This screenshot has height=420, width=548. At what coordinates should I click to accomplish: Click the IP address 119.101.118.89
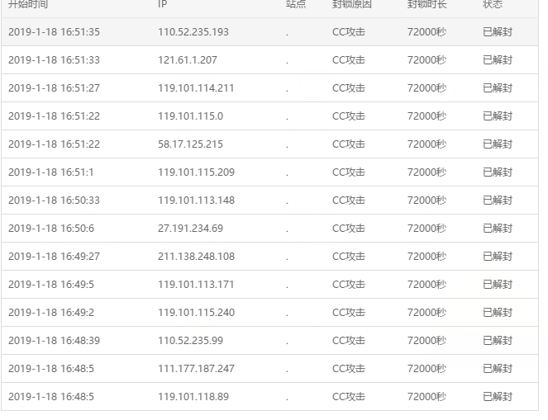(x=193, y=397)
